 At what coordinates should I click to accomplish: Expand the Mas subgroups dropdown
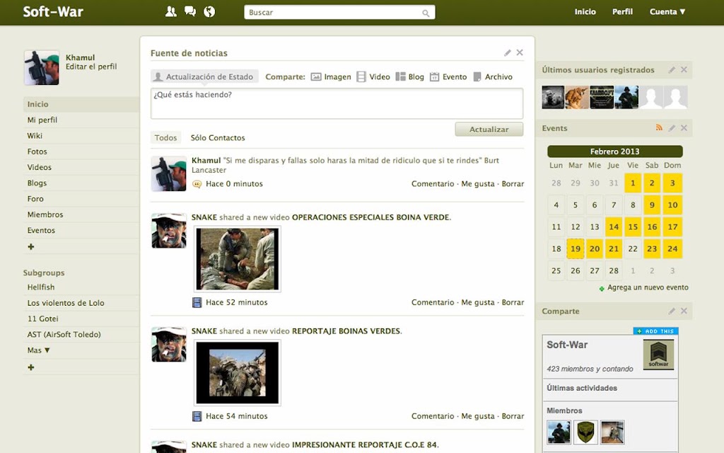[x=38, y=350]
